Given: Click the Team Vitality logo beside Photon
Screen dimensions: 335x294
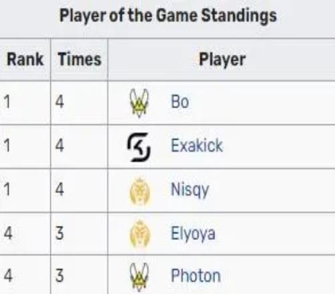Looking at the screenshot, I should (x=139, y=277).
